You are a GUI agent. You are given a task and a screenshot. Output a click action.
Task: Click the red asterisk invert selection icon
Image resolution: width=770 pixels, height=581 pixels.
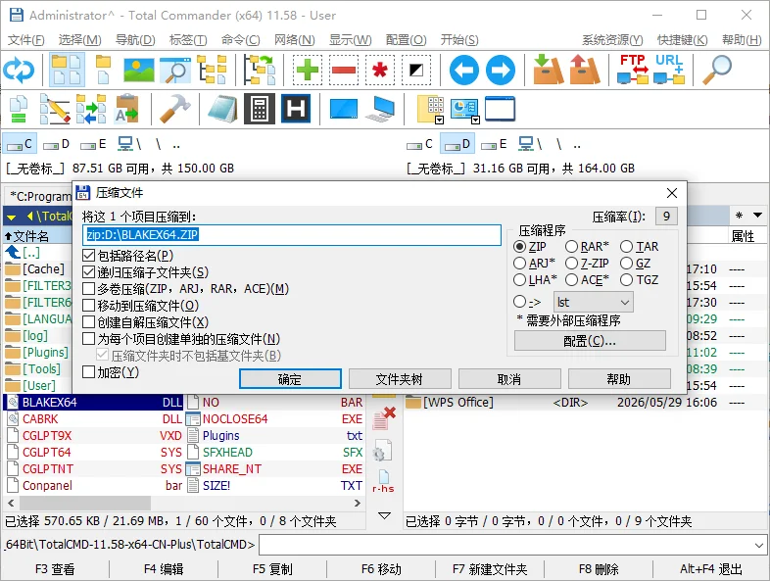tap(380, 71)
